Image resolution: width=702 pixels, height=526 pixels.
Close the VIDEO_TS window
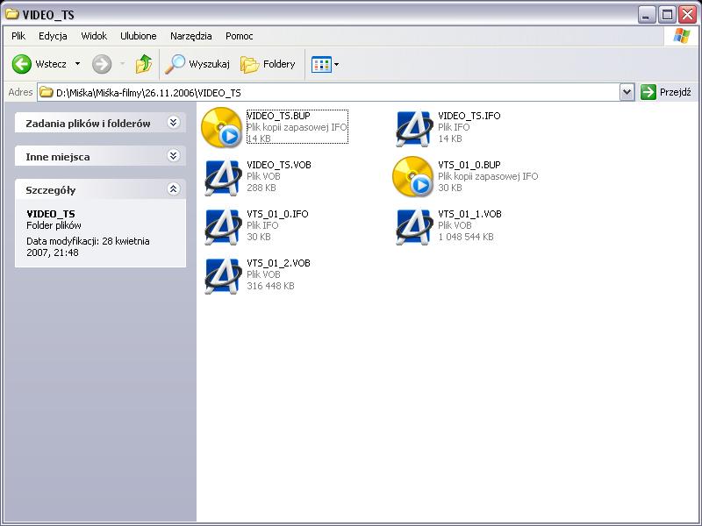click(687, 15)
